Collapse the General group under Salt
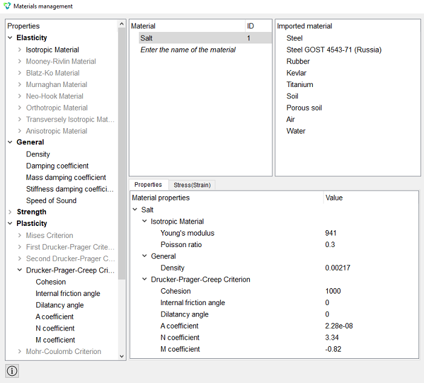 click(145, 256)
